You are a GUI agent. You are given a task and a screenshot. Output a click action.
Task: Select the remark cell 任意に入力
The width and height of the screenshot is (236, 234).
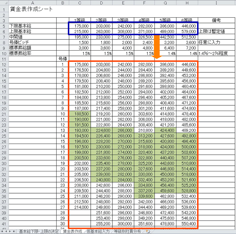pyautogui.click(x=217, y=42)
